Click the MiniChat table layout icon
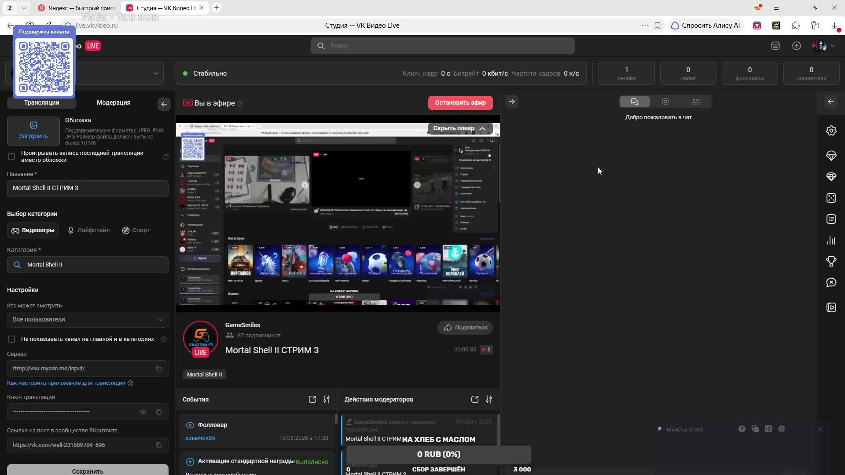 [x=768, y=429]
